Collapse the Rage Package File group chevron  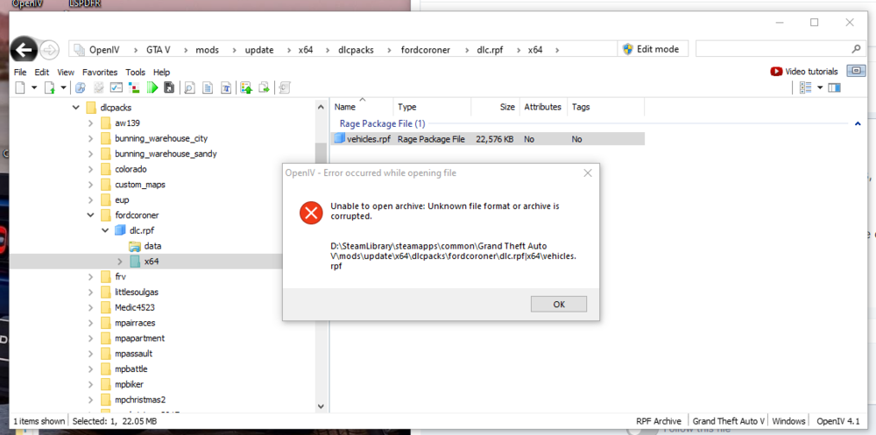click(x=858, y=123)
